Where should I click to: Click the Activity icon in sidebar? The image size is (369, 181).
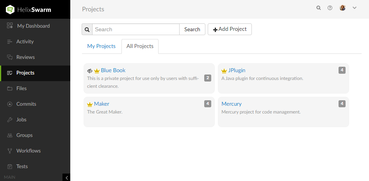click(x=10, y=41)
